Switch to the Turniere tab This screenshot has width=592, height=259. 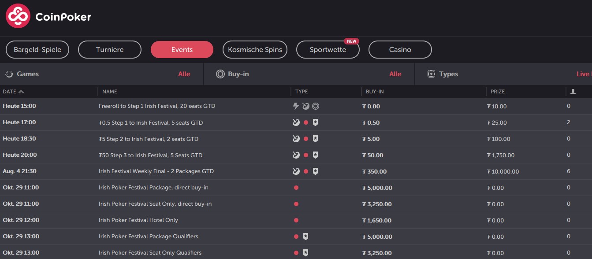coord(110,50)
